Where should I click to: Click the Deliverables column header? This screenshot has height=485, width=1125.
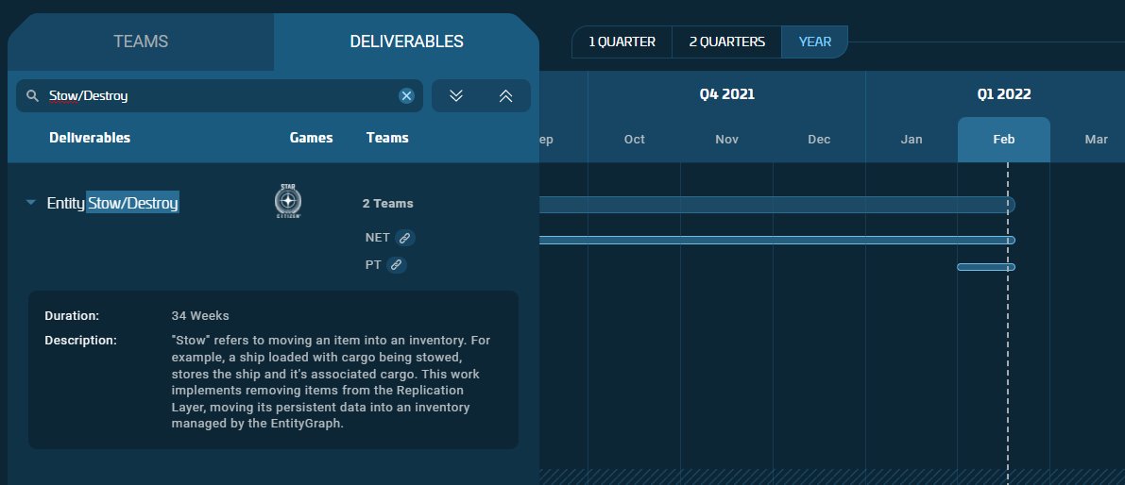[x=90, y=138]
